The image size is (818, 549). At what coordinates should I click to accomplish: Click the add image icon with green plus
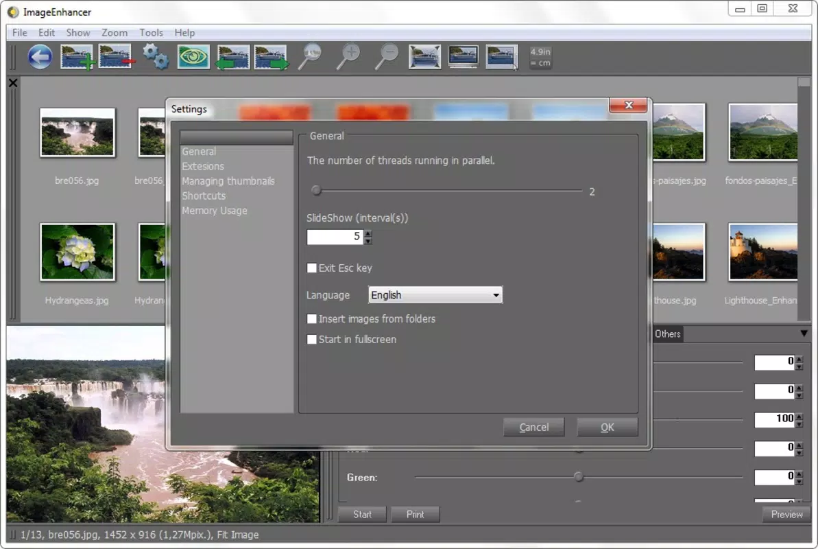pos(77,57)
